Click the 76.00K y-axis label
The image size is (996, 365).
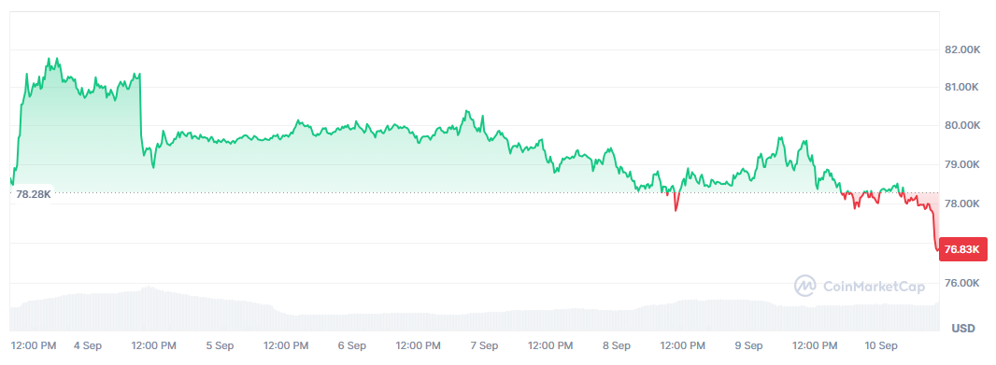click(x=962, y=283)
